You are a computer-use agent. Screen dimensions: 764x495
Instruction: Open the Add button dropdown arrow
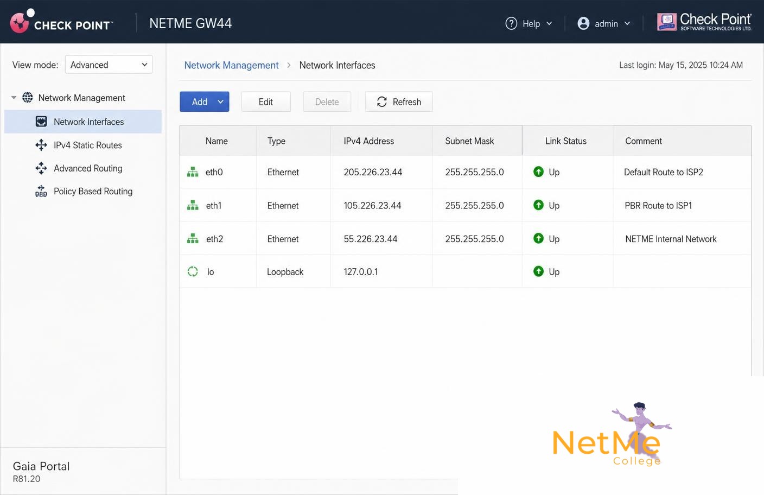click(x=221, y=101)
